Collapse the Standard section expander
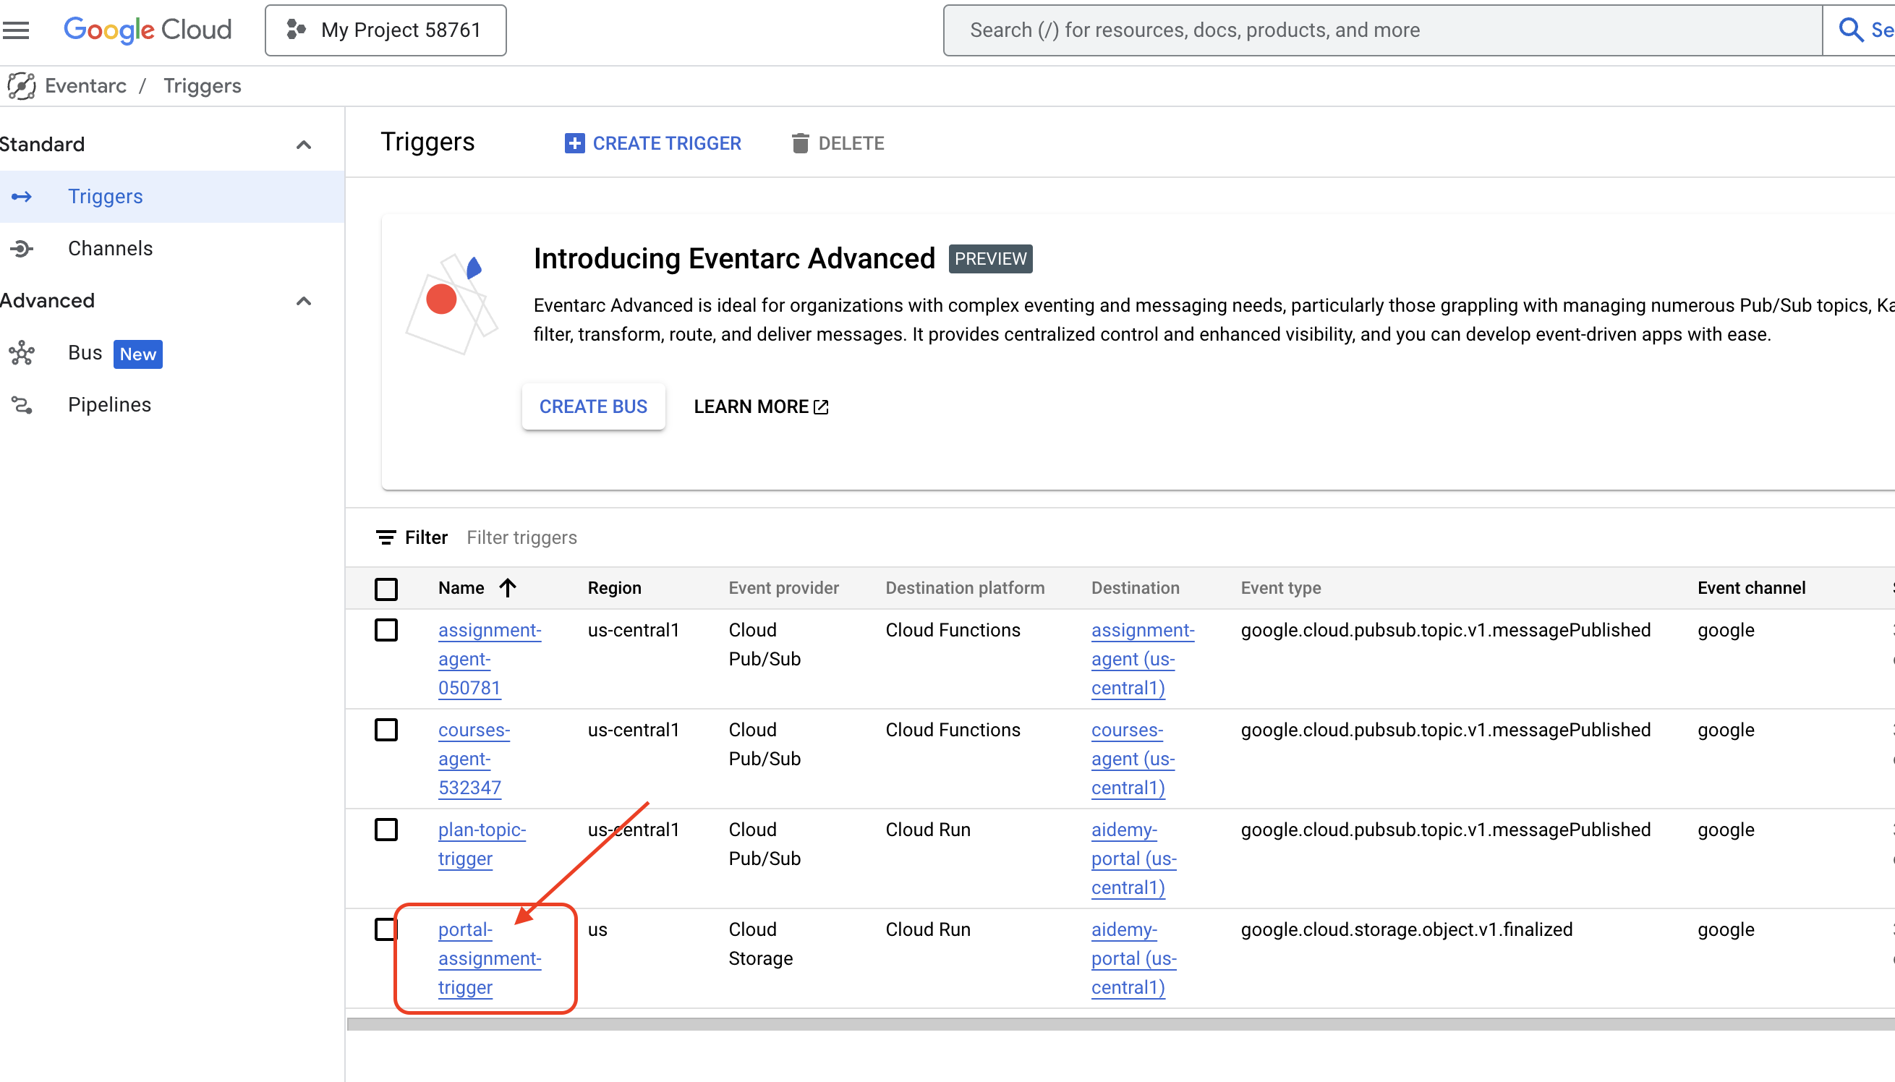The width and height of the screenshot is (1895, 1082). [x=302, y=145]
